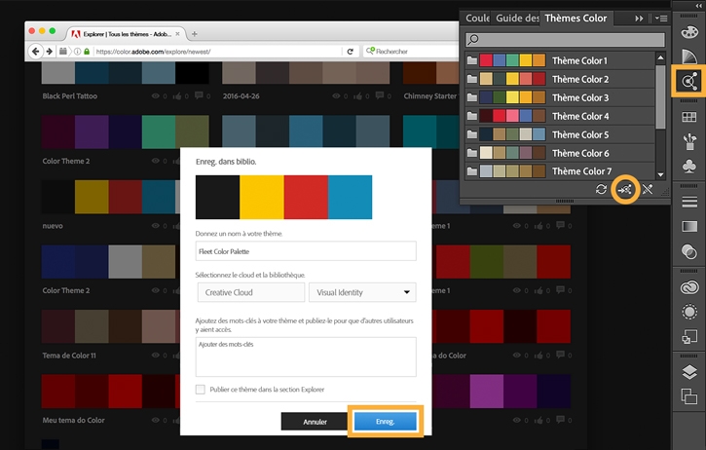Click the Thème Color 1 swatch strip
The height and width of the screenshot is (450, 706).
pos(512,60)
